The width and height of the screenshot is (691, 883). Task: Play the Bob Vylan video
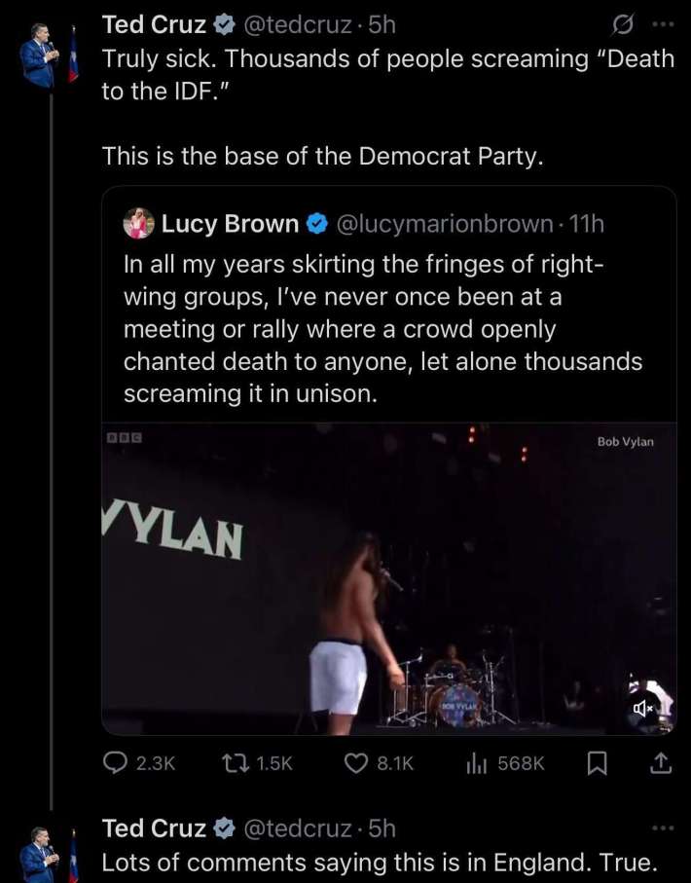tap(389, 579)
